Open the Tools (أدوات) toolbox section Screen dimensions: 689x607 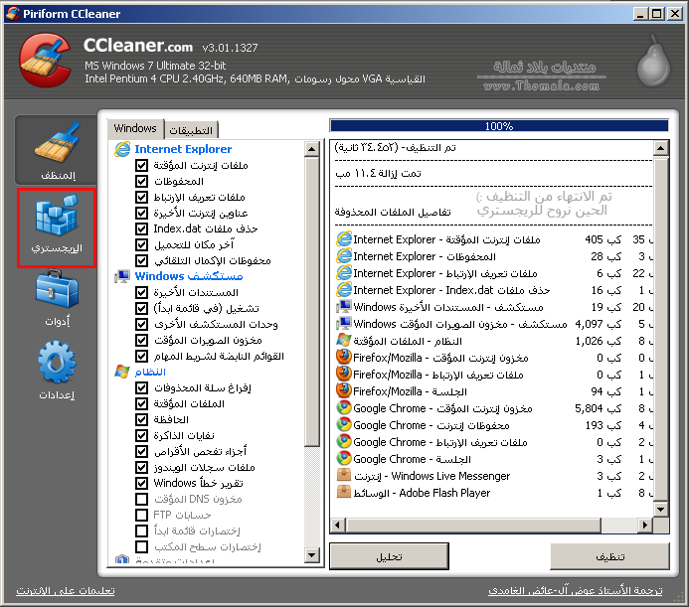57,298
